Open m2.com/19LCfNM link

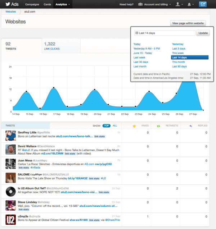point(52,154)
